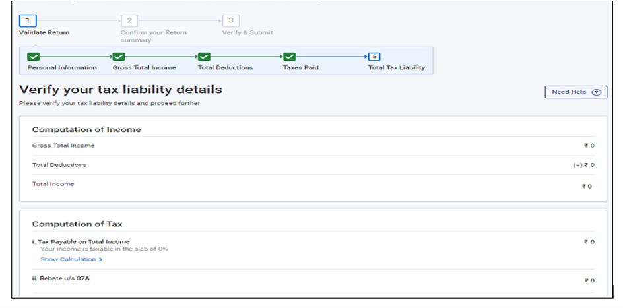Click the green checkmark above Personal Information
The height and width of the screenshot is (308, 623).
pyautogui.click(x=34, y=57)
